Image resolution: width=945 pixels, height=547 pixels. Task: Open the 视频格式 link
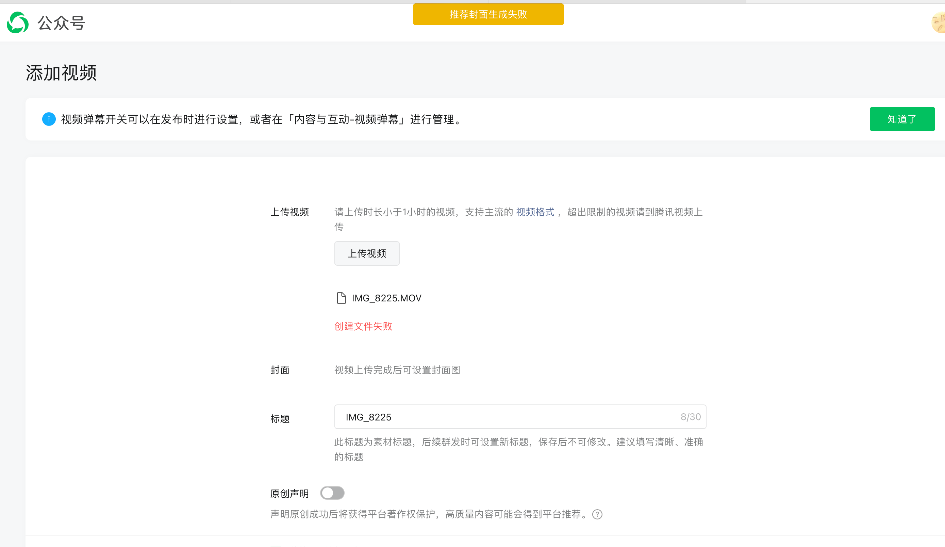coord(535,212)
